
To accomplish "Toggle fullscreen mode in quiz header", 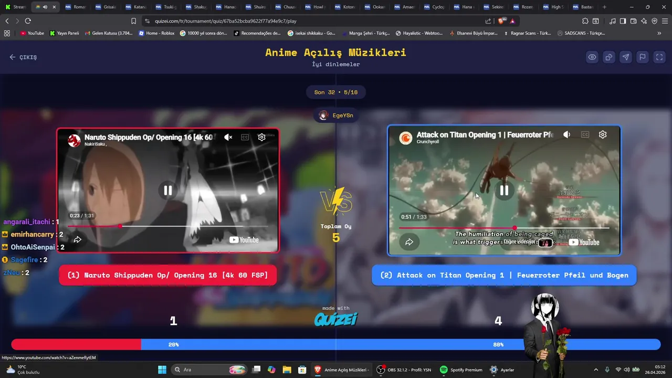I will click(x=659, y=57).
